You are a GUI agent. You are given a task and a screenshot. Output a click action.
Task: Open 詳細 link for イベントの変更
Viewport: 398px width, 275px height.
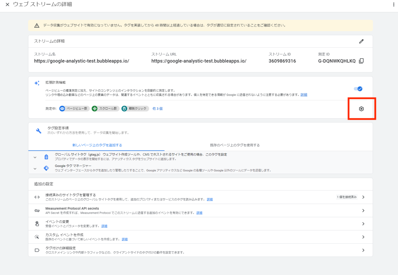pyautogui.click(x=104, y=226)
